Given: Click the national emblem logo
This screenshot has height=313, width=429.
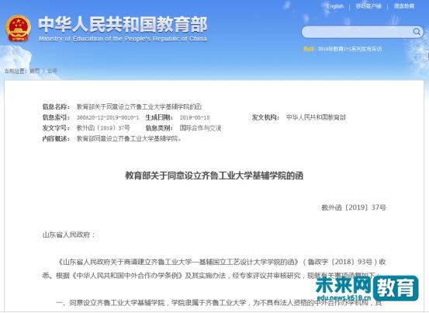Looking at the screenshot, I should pyautogui.click(x=18, y=28).
